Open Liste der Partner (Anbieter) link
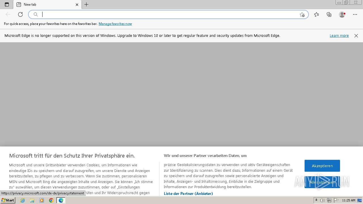Viewport: 363px width, 204px height. [x=188, y=194]
